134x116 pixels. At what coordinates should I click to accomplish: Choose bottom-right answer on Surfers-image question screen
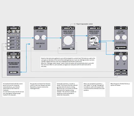[x=98, y=45]
